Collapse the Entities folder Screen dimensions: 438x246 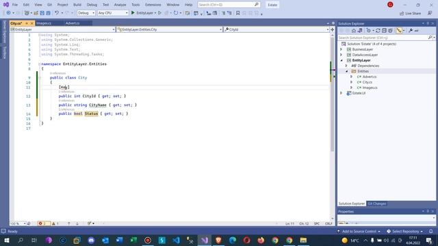click(x=346, y=71)
